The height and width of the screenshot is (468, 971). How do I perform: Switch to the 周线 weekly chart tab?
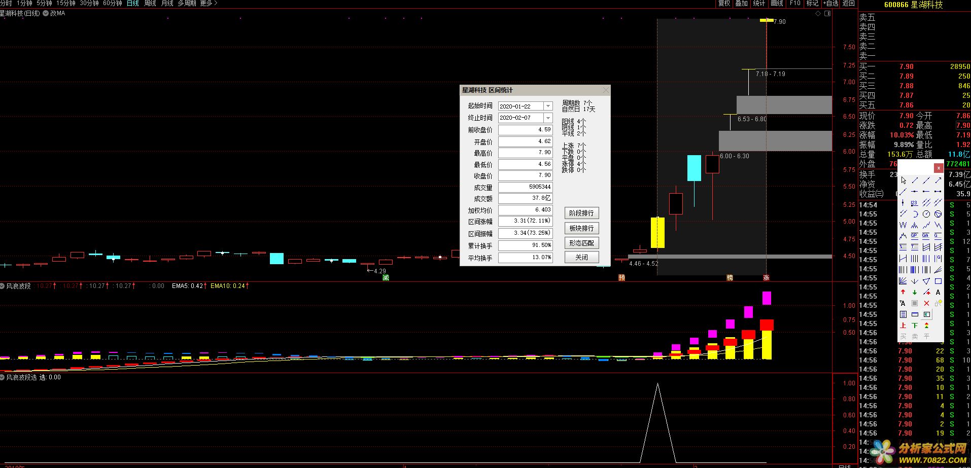150,4
